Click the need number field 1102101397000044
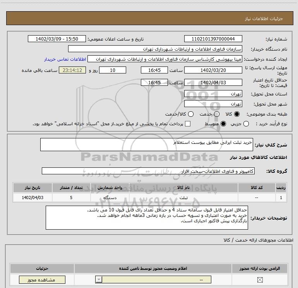Image resolution: width=298 pixels, height=288 pixels. point(213,39)
